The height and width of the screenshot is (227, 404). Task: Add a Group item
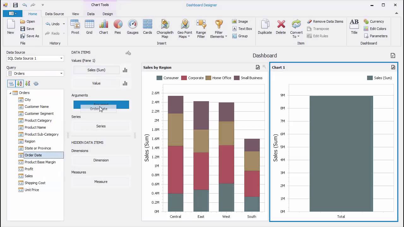pos(240,36)
